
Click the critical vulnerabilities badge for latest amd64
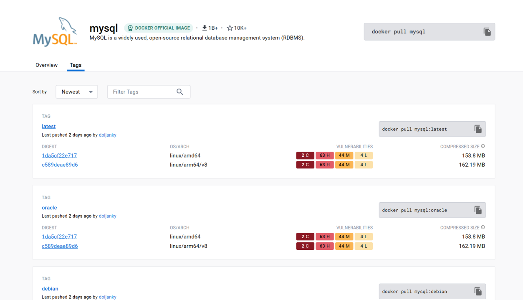point(305,155)
